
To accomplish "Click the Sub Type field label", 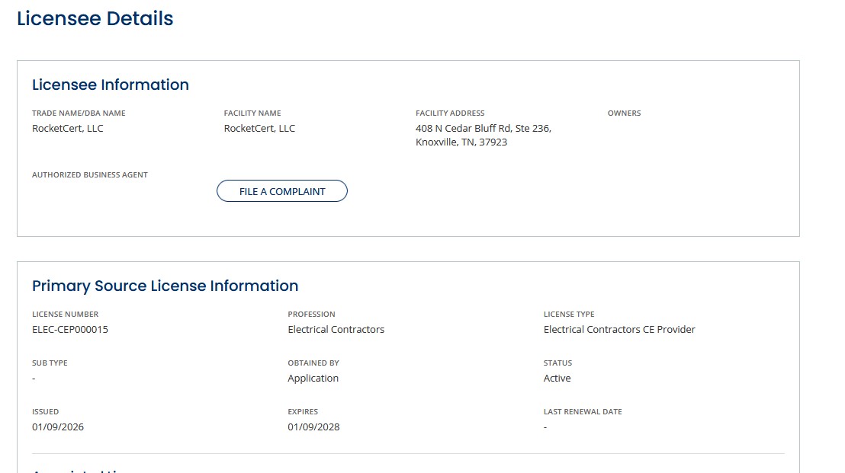I will click(x=50, y=363).
